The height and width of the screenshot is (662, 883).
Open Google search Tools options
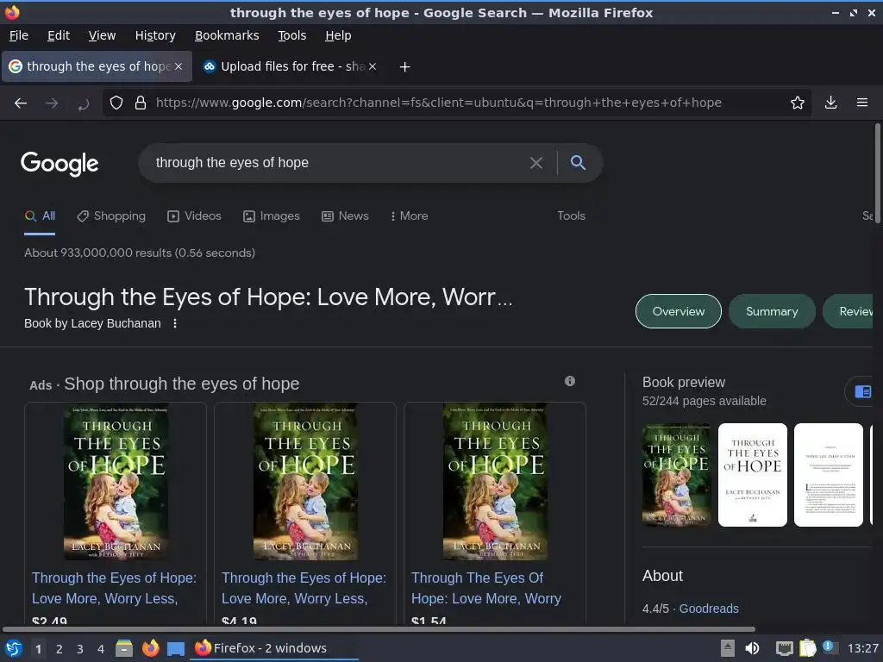pyautogui.click(x=571, y=216)
